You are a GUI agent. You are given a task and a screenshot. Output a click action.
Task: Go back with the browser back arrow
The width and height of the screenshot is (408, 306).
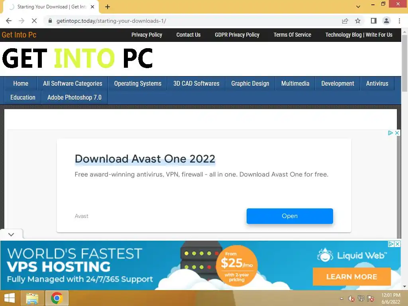point(9,21)
